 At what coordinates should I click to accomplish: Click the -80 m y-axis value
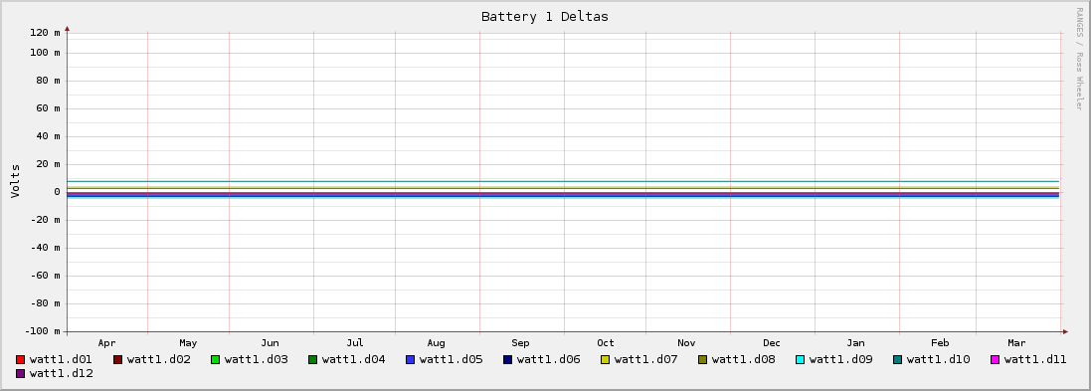coord(45,303)
